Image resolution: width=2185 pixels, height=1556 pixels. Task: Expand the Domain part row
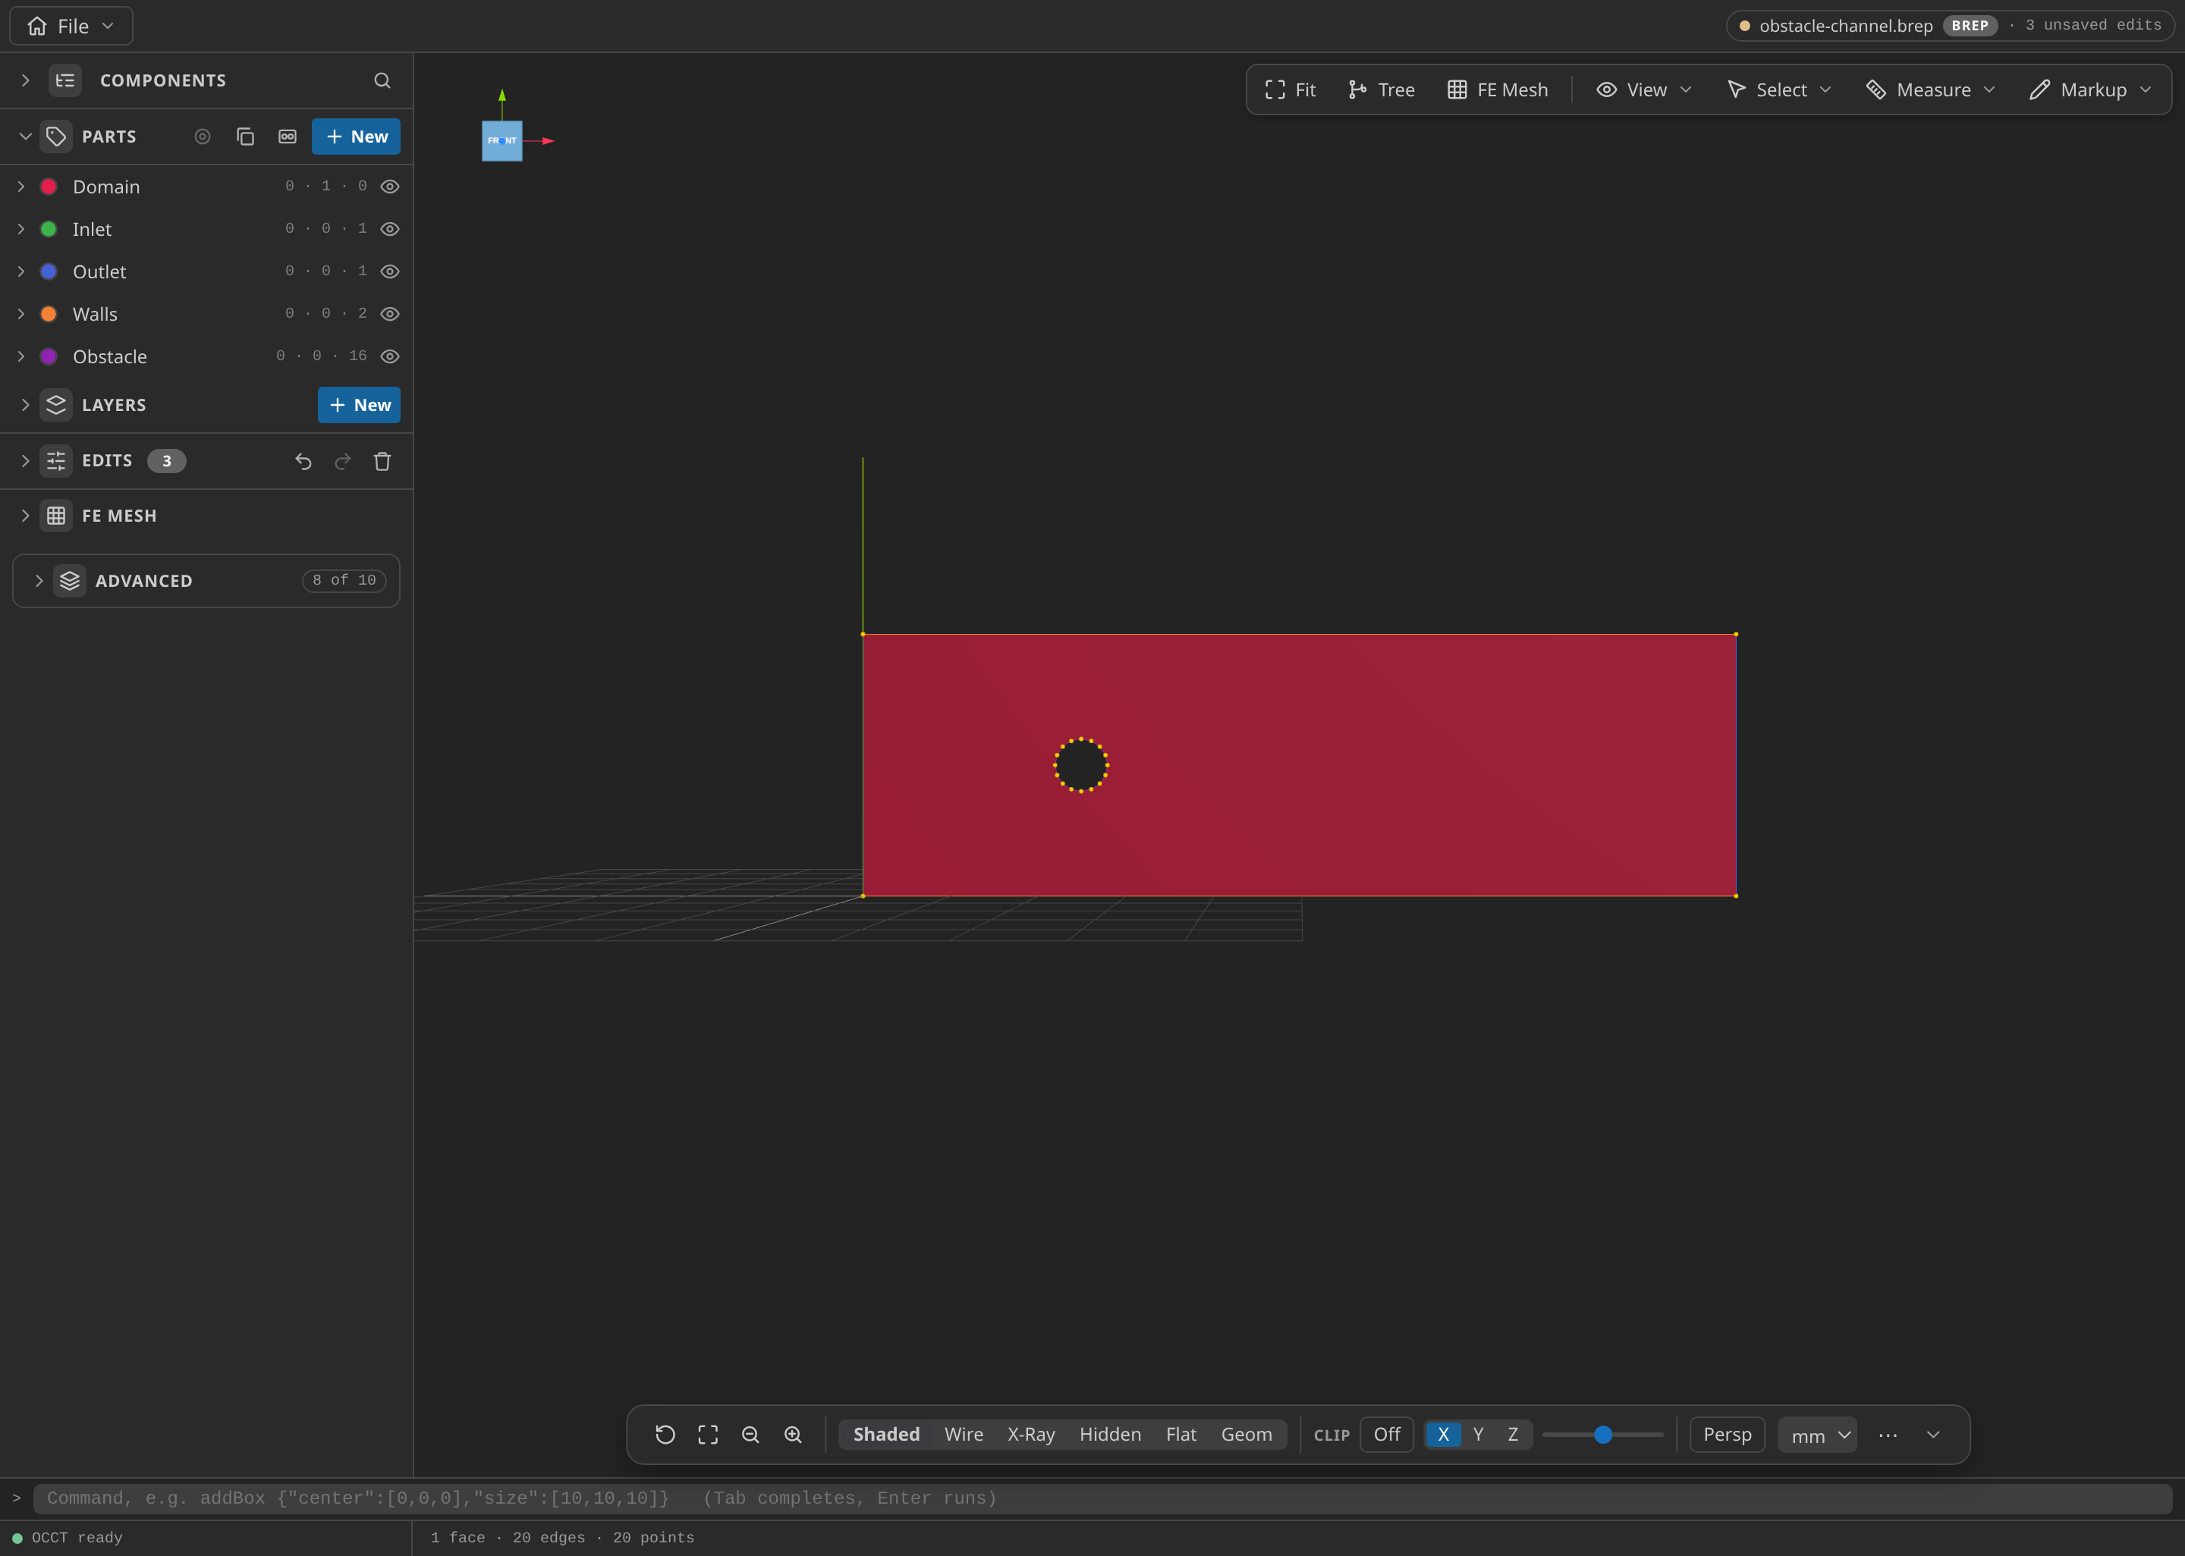21,187
